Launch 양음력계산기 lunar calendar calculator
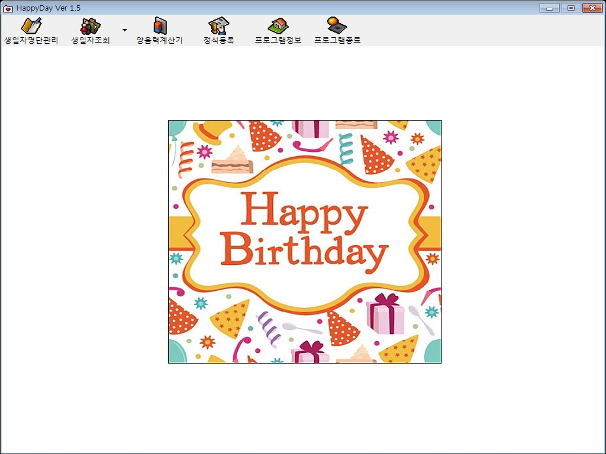Screen dimensions: 606x454 tap(159, 31)
